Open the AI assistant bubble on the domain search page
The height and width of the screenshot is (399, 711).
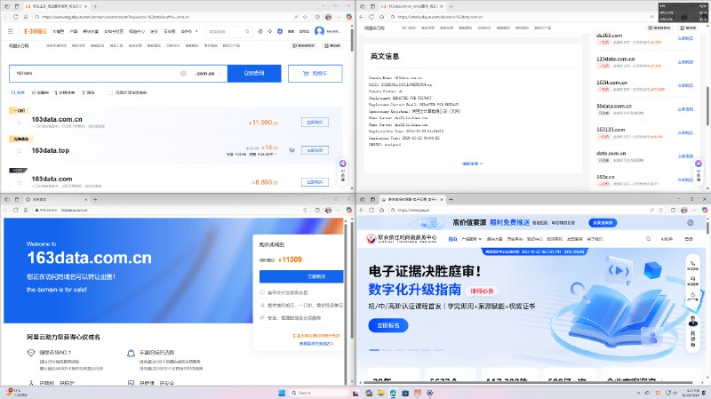click(x=343, y=164)
